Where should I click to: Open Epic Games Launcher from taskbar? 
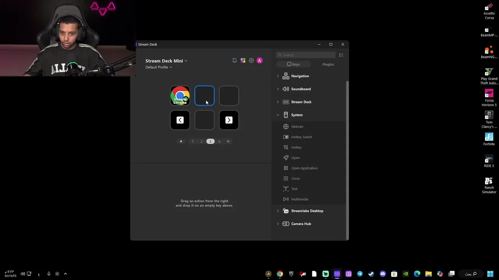point(291,274)
